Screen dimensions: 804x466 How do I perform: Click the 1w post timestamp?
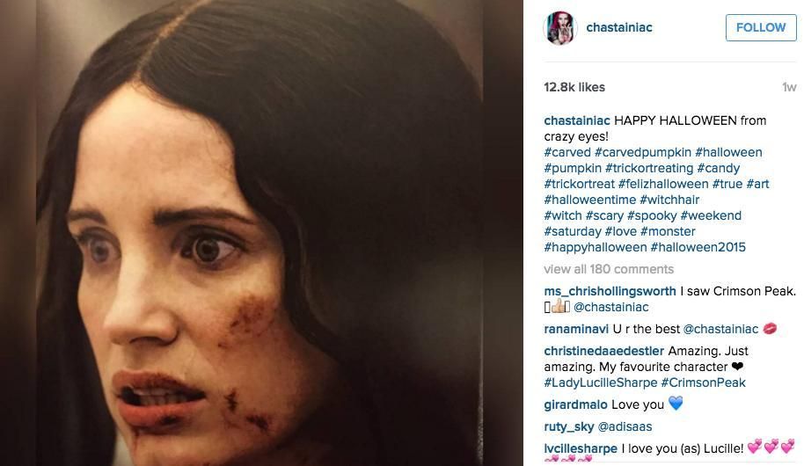pos(789,87)
